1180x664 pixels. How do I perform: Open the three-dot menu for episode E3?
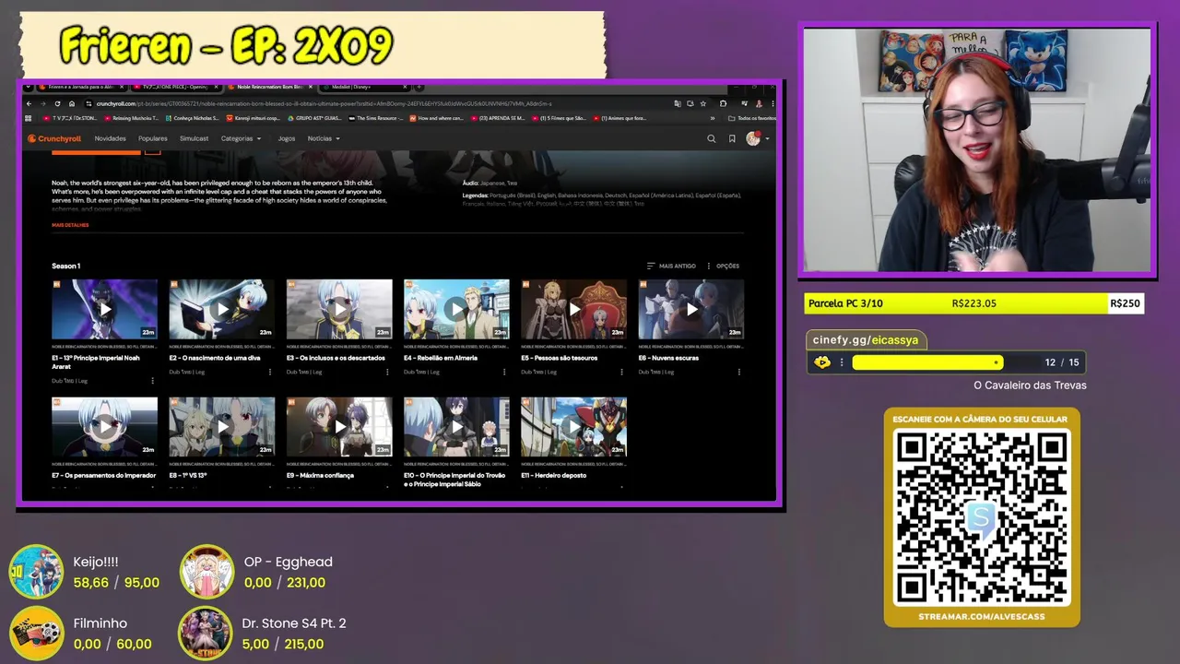pyautogui.click(x=387, y=372)
